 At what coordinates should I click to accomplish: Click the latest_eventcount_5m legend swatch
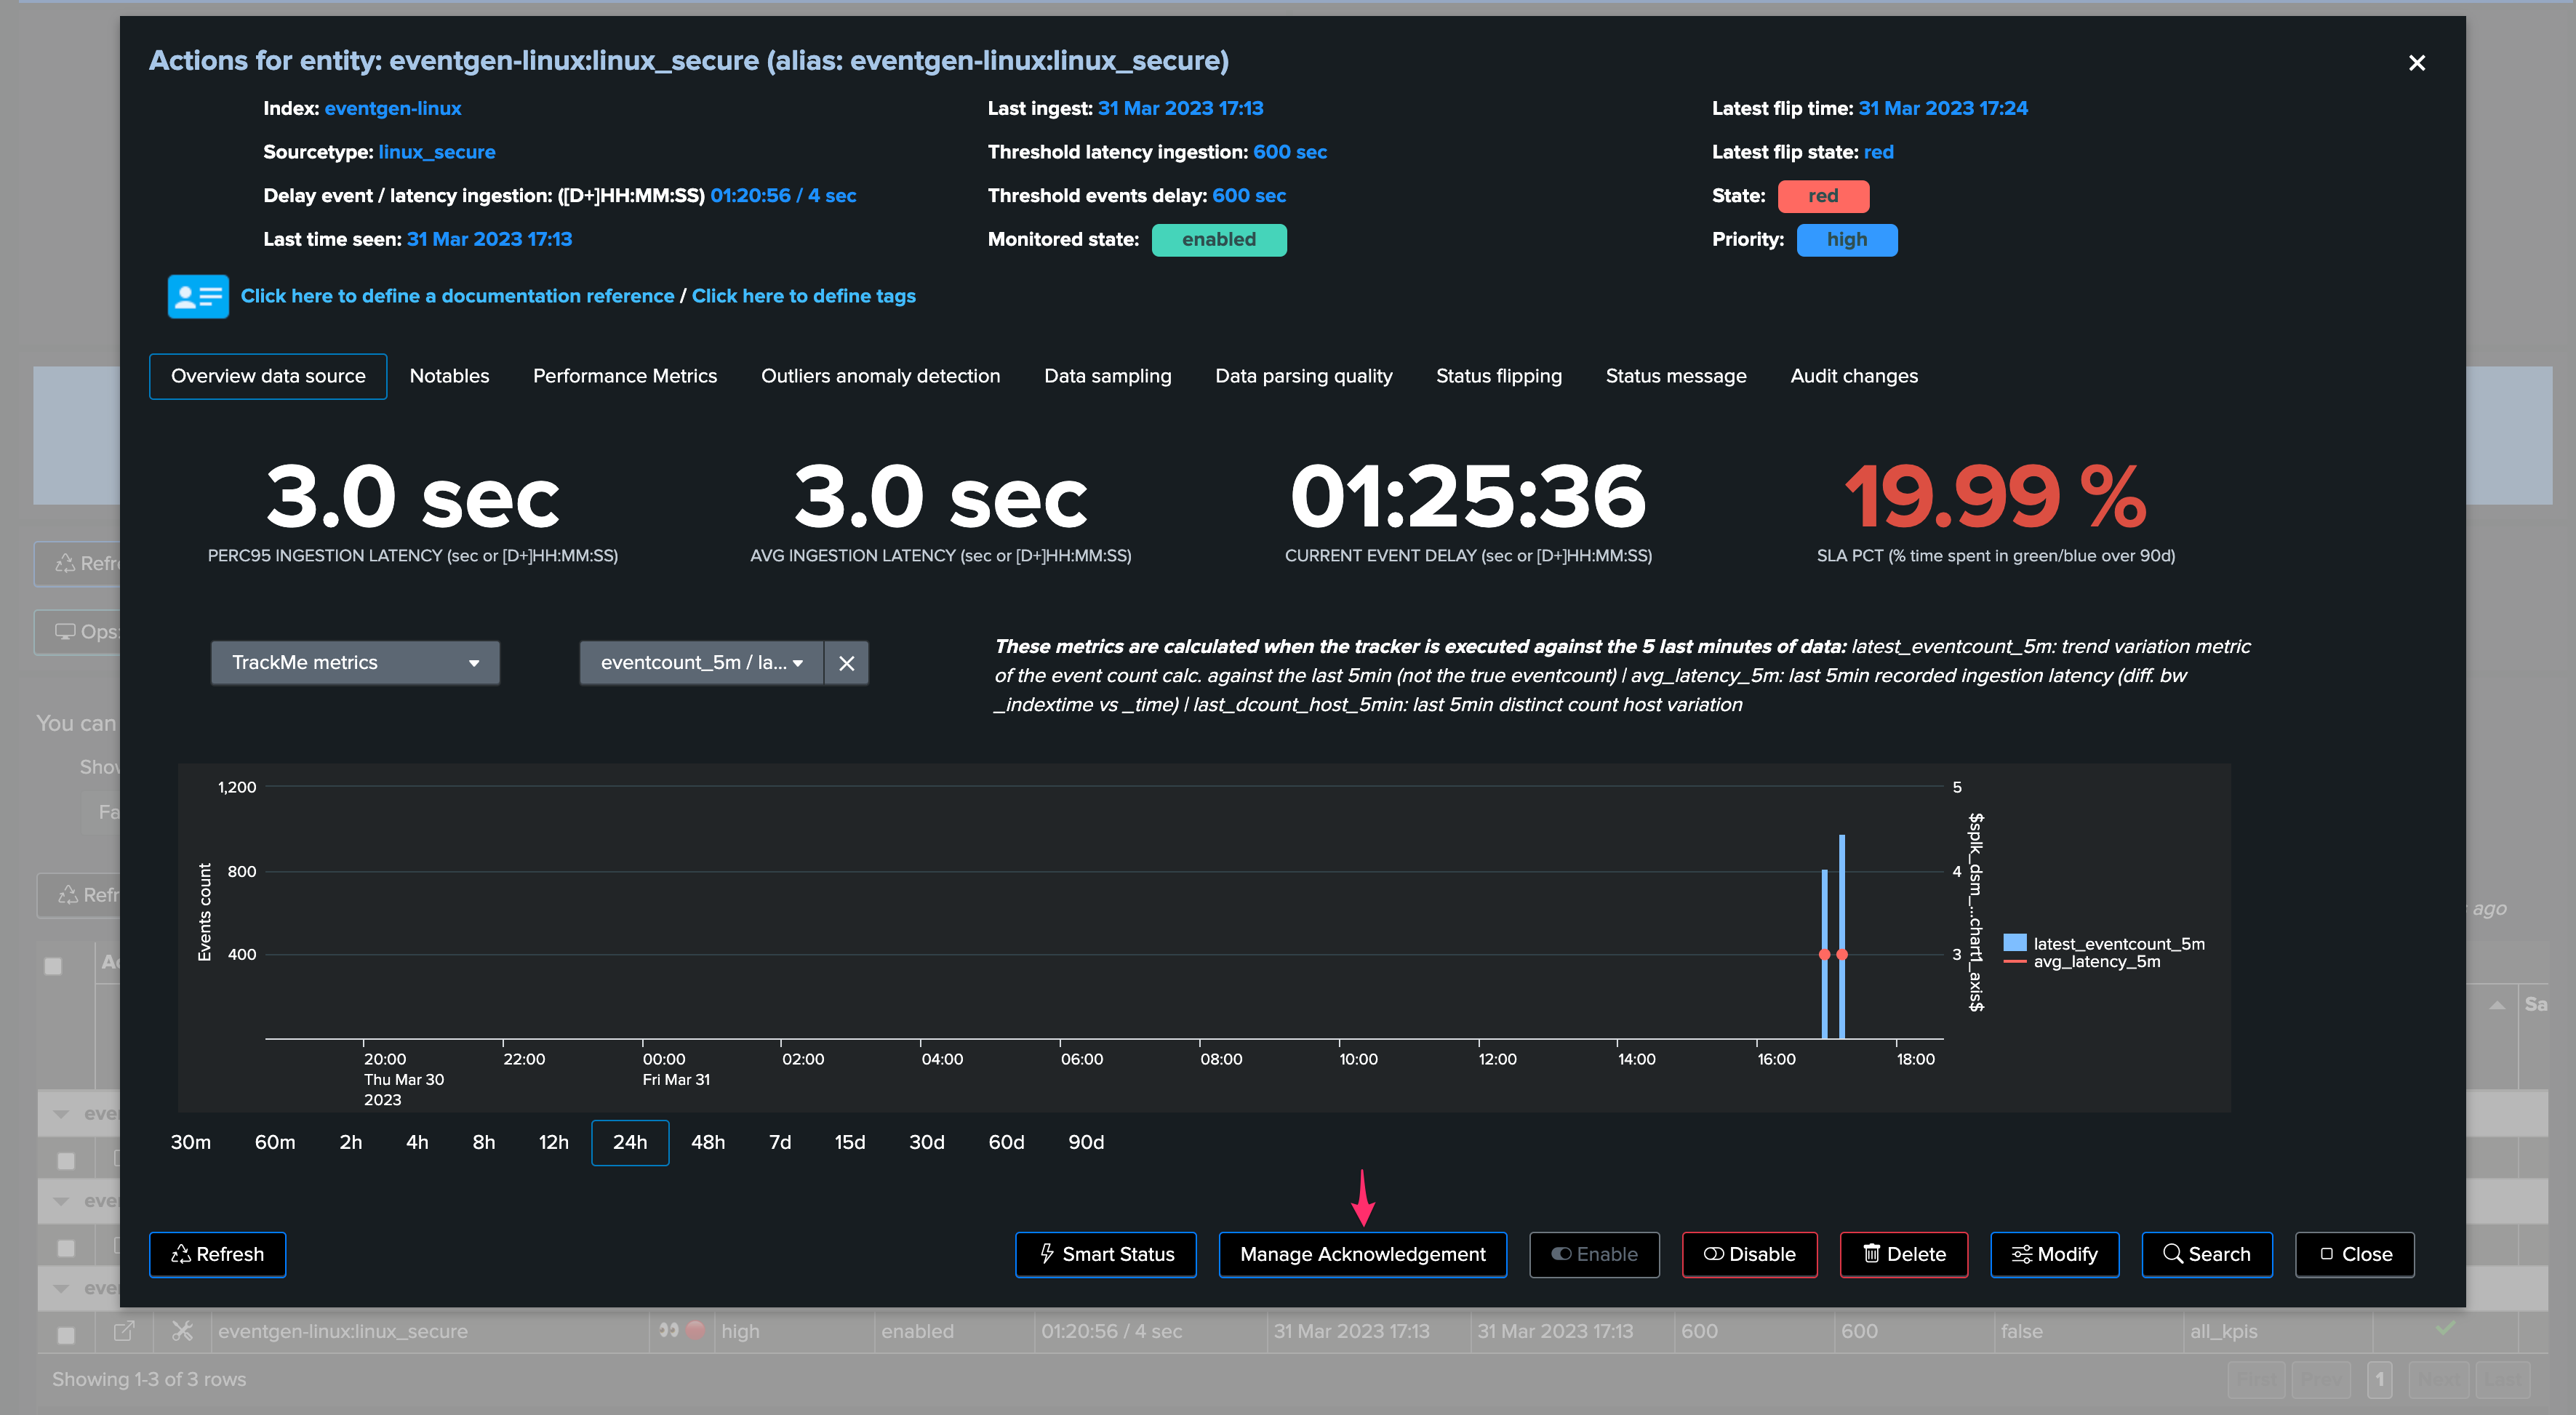click(2014, 943)
